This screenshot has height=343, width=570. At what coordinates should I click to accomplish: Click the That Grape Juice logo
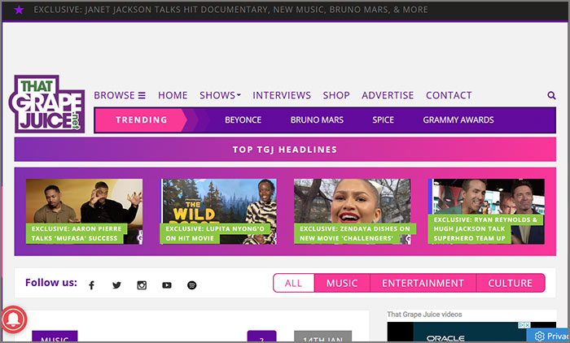tap(47, 104)
